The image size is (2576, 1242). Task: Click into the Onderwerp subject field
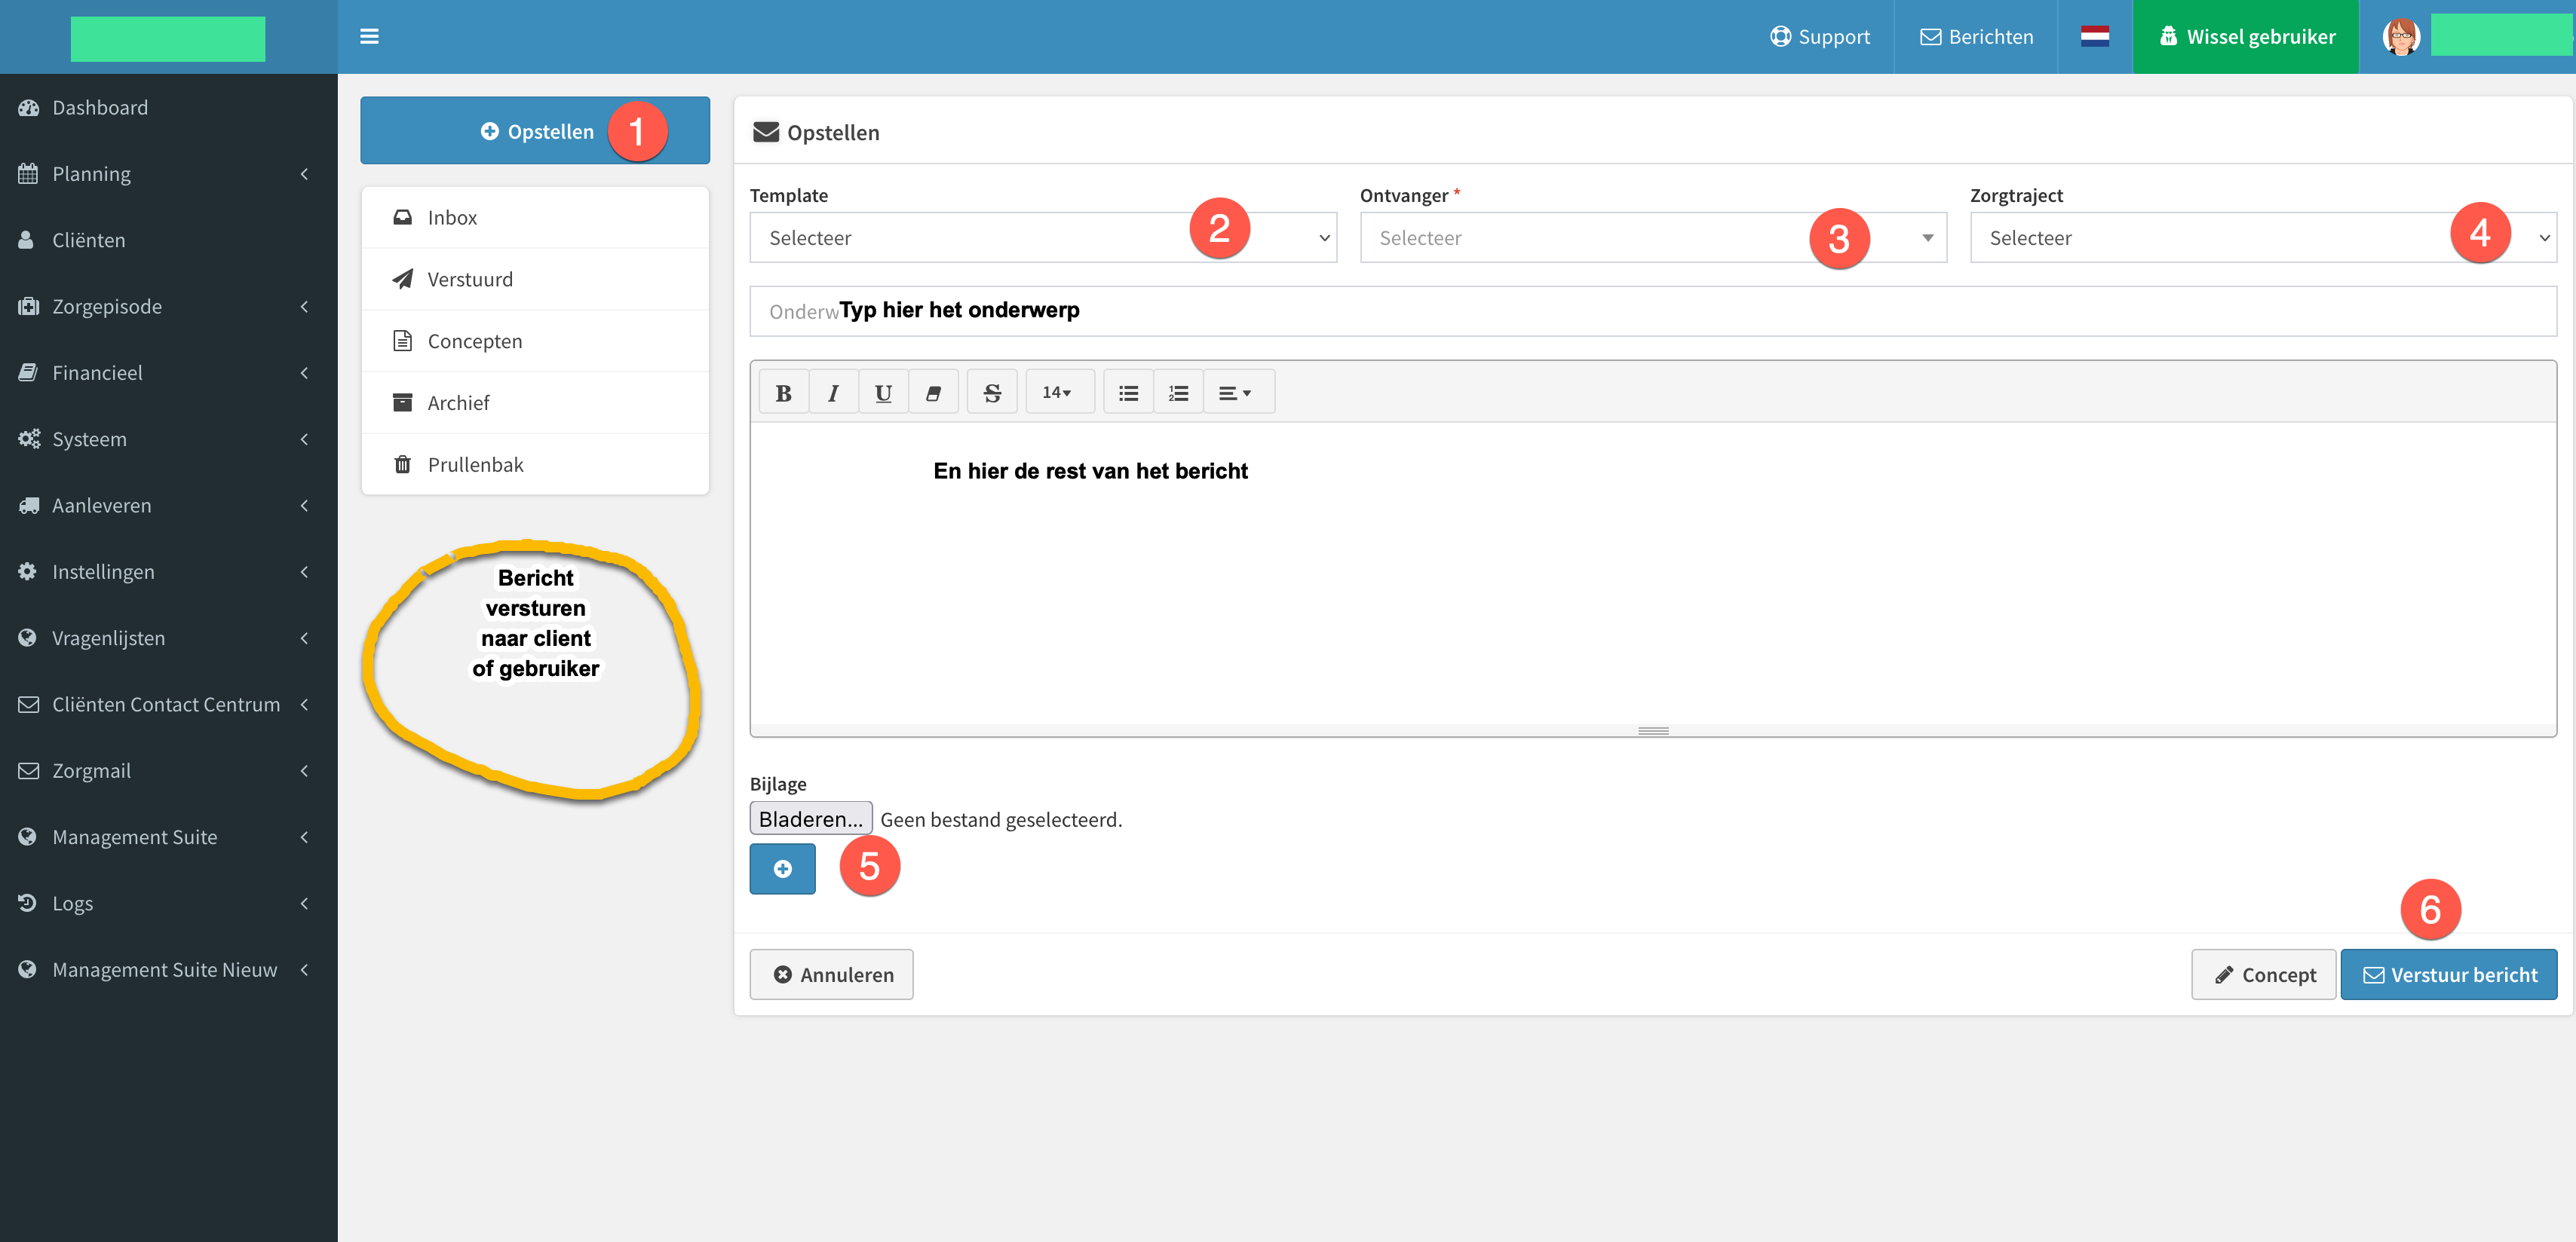click(x=1653, y=312)
